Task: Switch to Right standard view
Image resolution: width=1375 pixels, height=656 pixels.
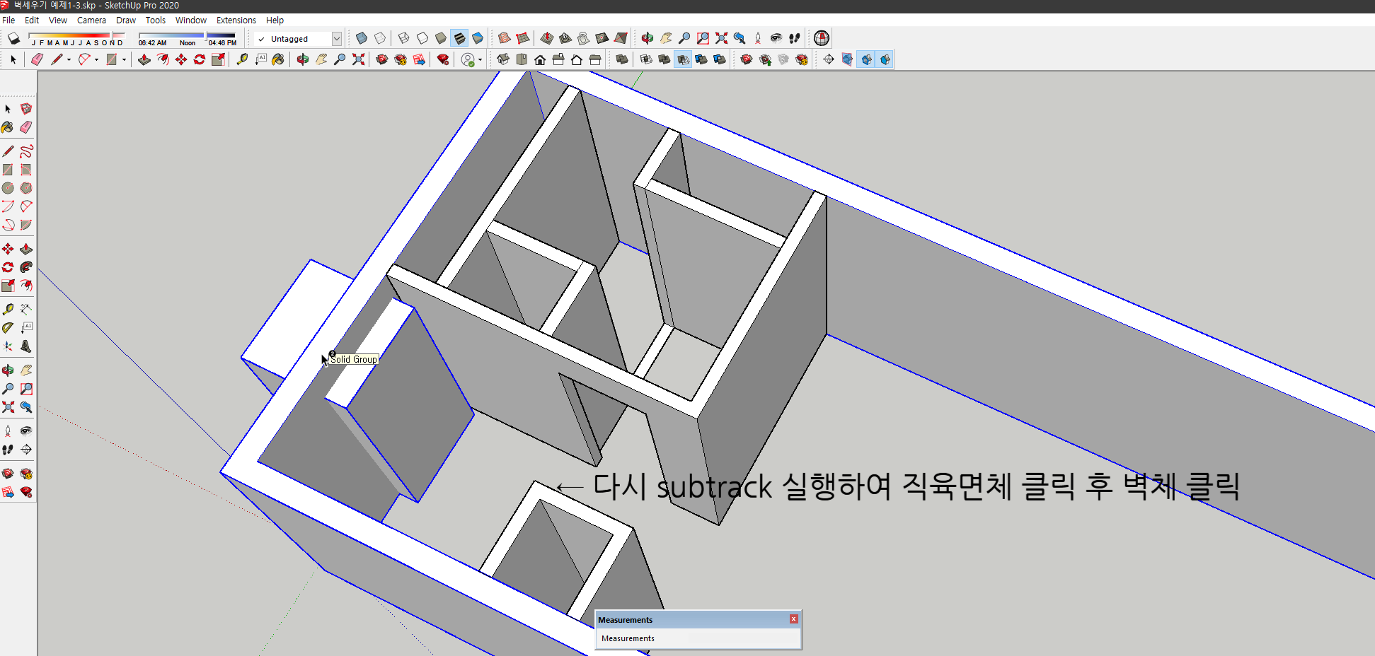Action: (x=558, y=59)
